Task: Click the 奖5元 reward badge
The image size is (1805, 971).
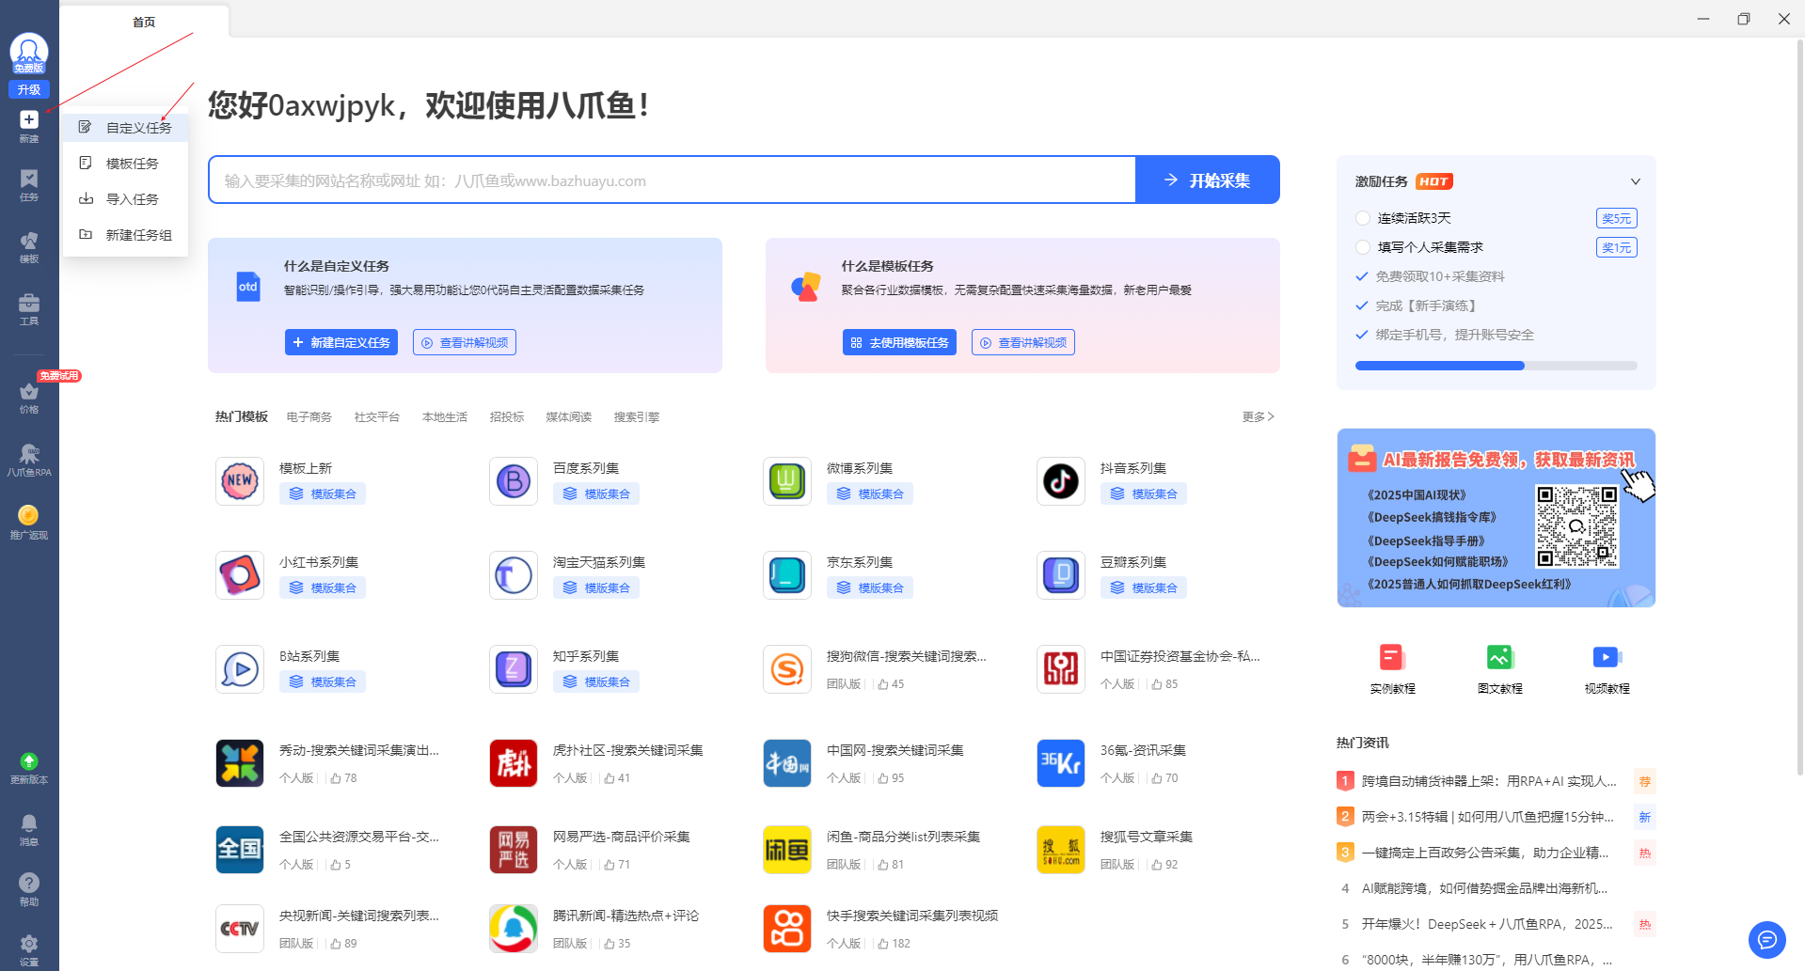Action: point(1617,218)
